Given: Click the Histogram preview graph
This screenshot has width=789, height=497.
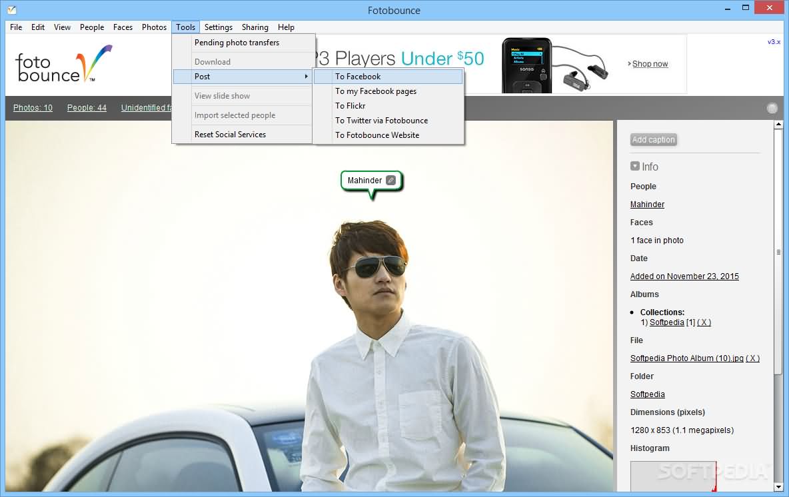Looking at the screenshot, I should [673, 476].
